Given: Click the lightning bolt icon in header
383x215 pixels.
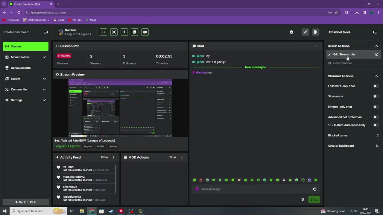Looking at the screenshot, I should point(124,32).
